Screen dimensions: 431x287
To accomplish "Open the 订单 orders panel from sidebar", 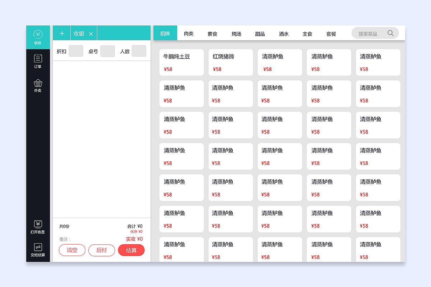I will click(x=38, y=61).
